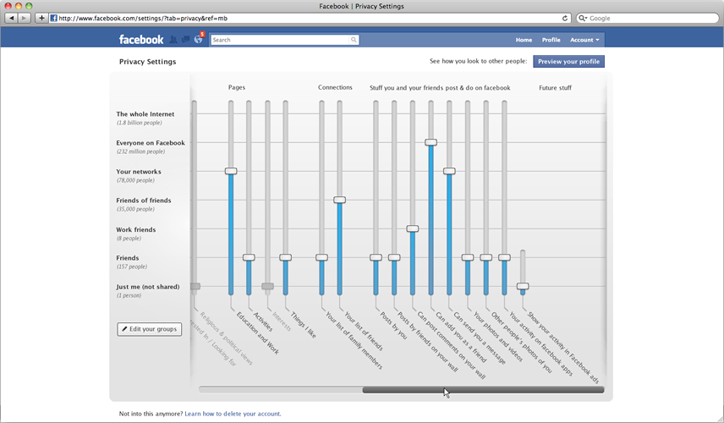The width and height of the screenshot is (724, 423).
Task: Click the Your list of friends slider handle
Action: pos(339,200)
